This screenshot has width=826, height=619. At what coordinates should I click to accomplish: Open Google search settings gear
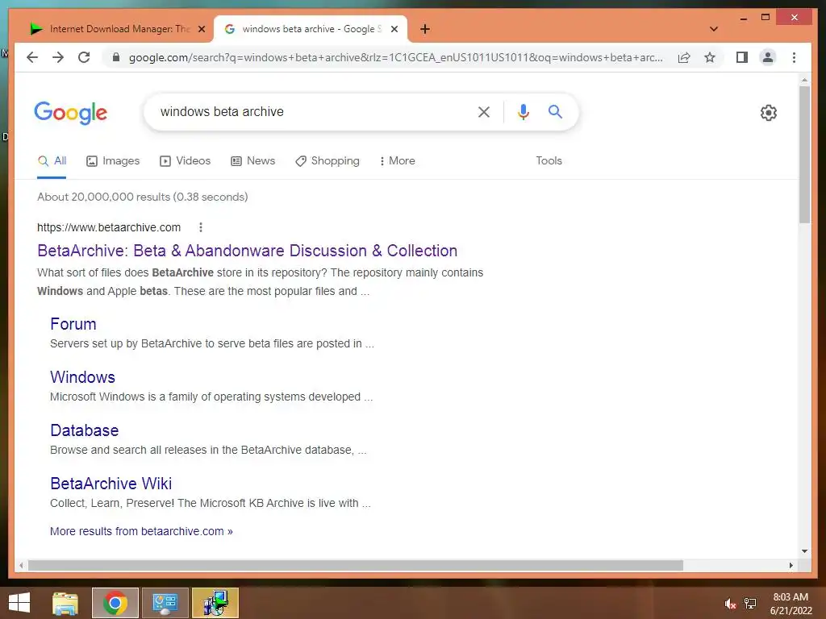pyautogui.click(x=769, y=113)
